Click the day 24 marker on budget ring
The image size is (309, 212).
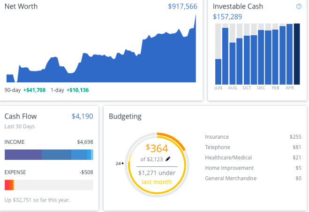(120, 164)
